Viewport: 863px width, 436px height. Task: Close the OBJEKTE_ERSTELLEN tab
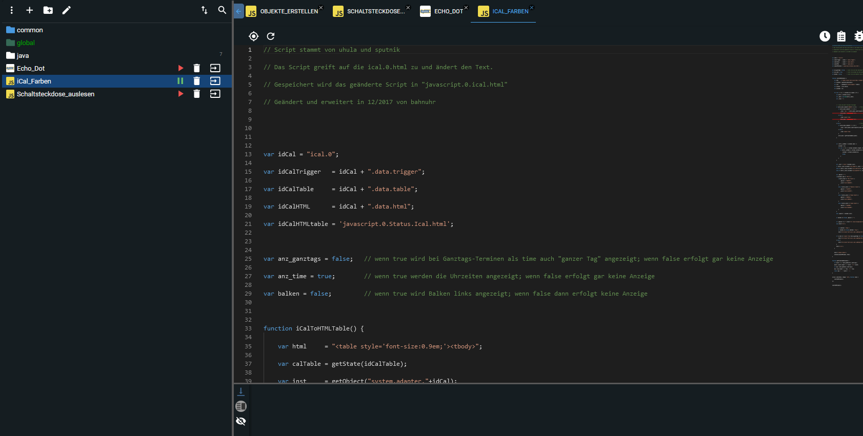pos(321,8)
